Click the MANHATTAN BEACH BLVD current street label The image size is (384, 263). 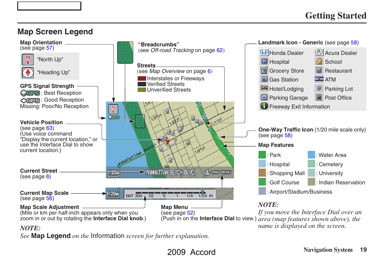pos(170,173)
